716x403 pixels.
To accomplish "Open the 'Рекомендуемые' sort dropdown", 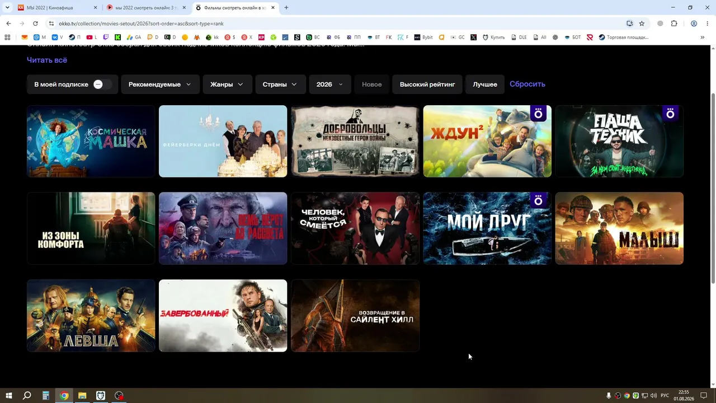I will coord(160,85).
